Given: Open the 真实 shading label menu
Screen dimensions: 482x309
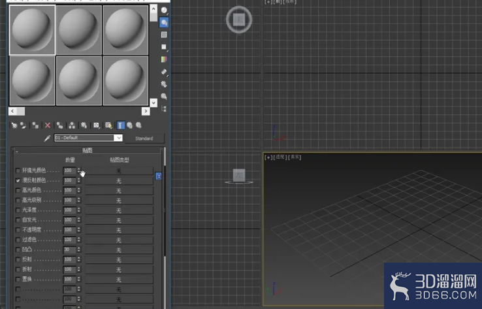Looking at the screenshot, I should tap(295, 157).
